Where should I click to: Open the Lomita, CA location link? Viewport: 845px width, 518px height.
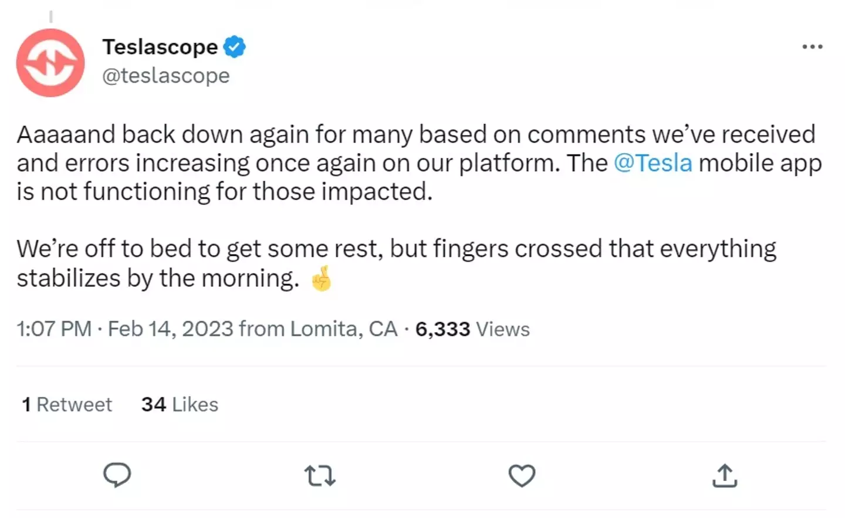coord(344,329)
